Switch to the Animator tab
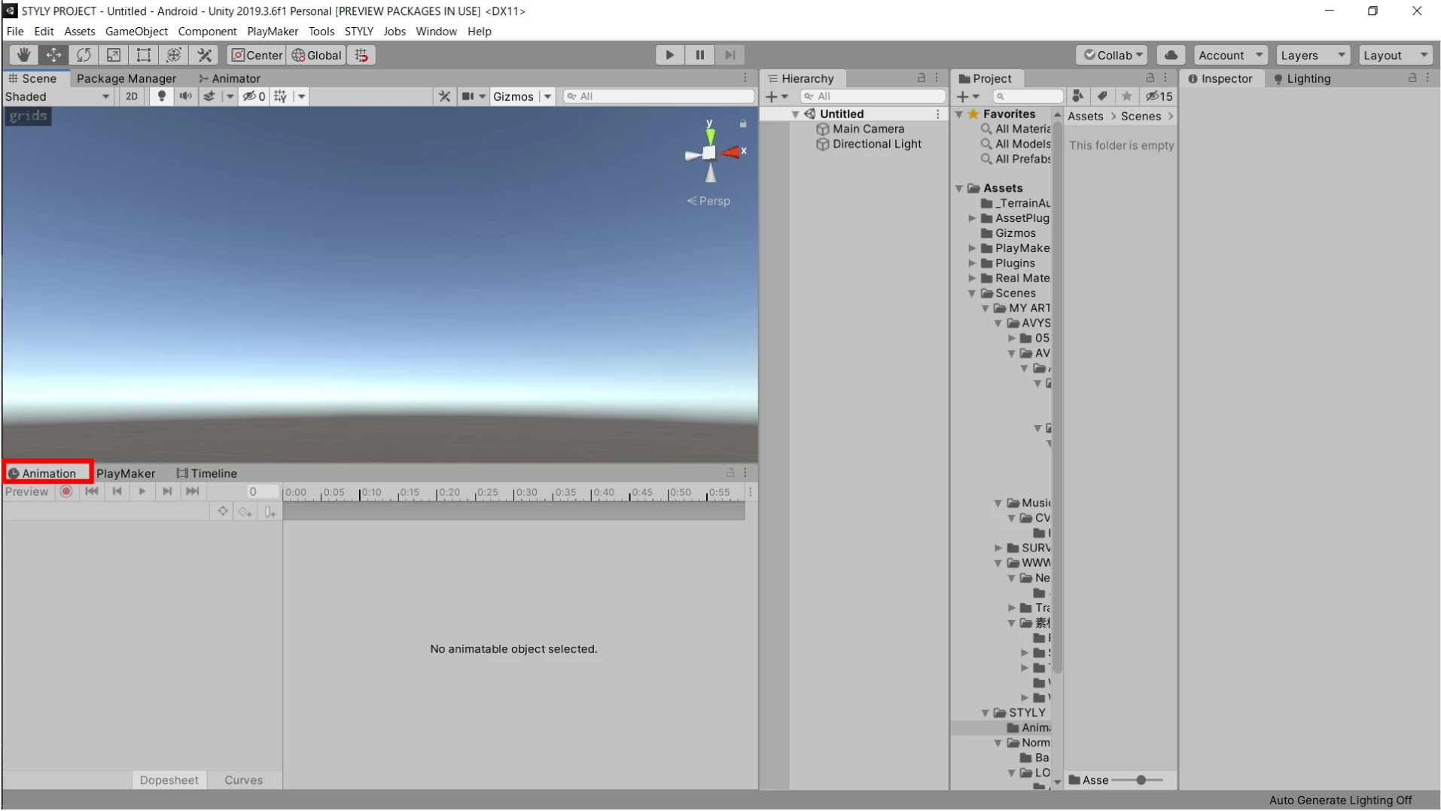 pos(230,78)
